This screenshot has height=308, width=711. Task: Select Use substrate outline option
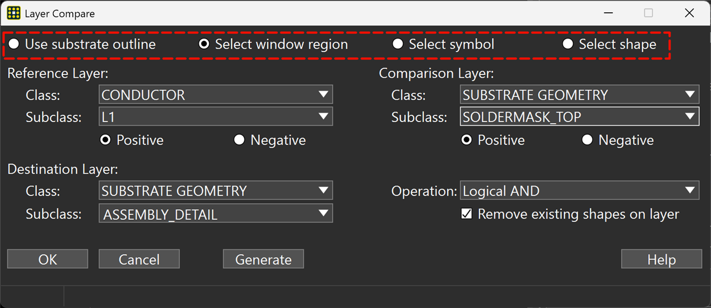(x=14, y=44)
